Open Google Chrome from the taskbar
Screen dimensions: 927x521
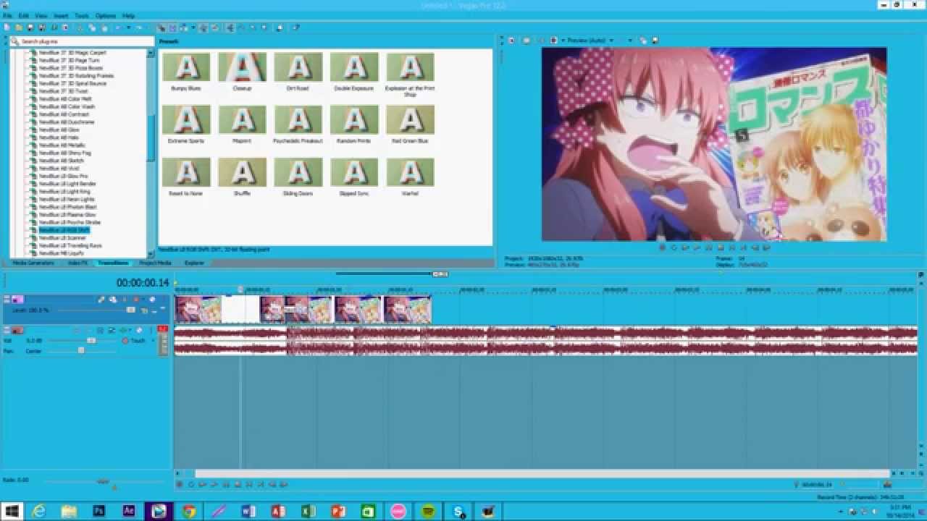[189, 511]
